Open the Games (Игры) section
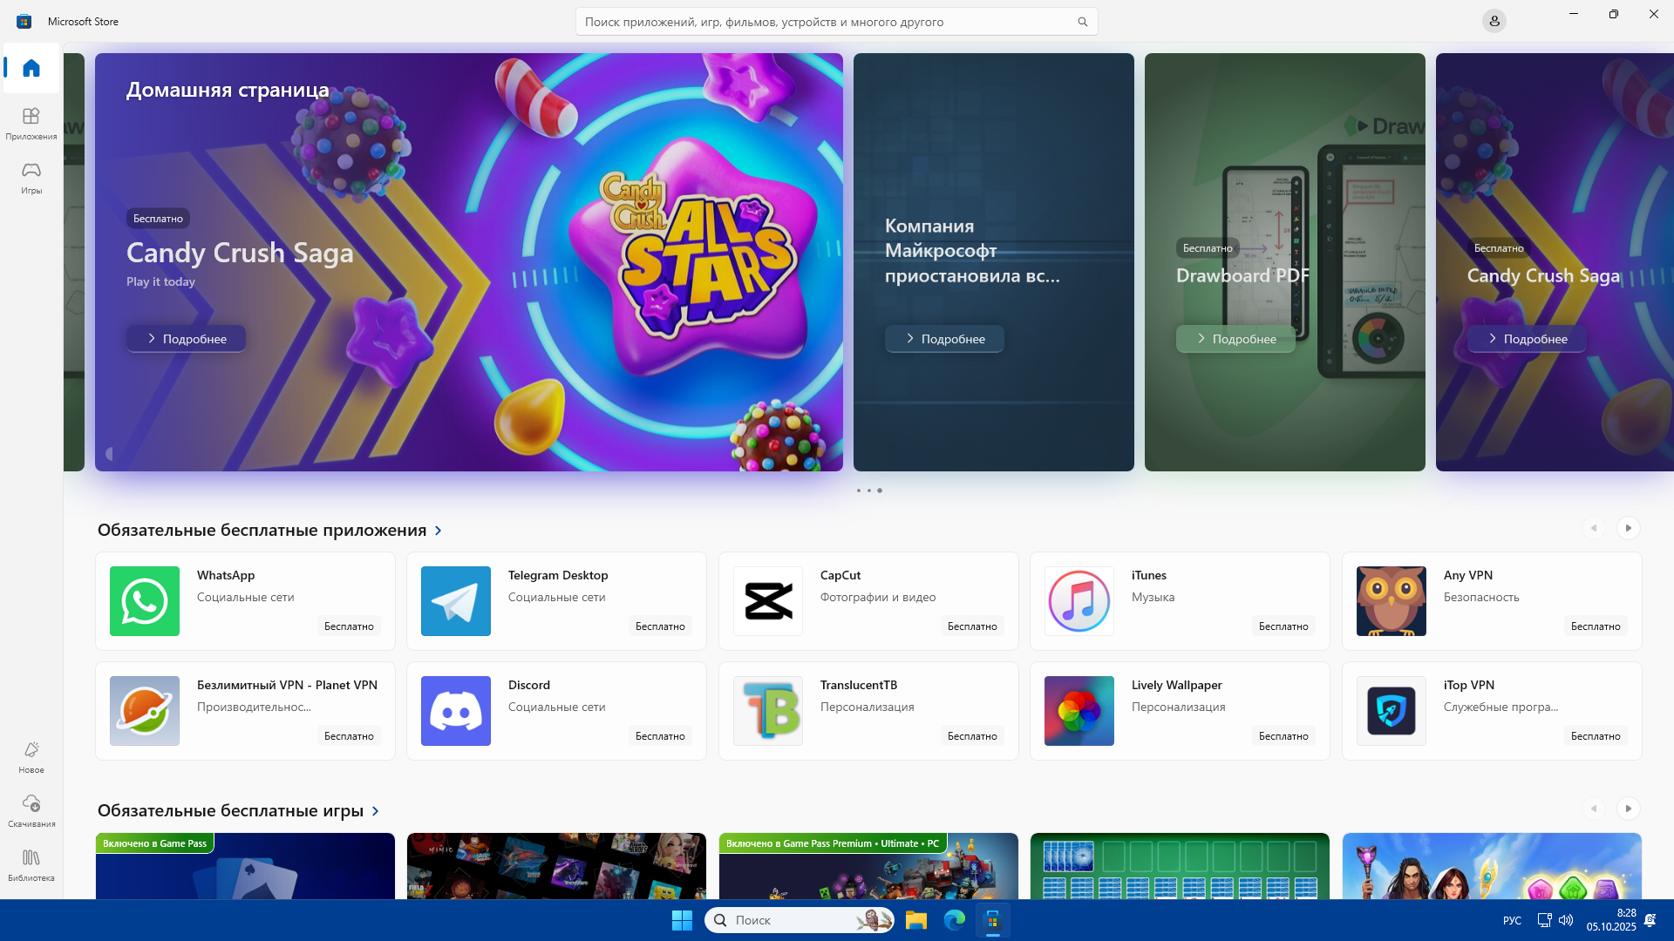 31,177
